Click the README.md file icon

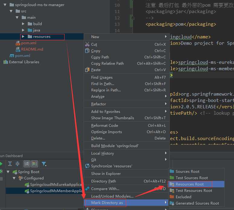[x=18, y=49]
